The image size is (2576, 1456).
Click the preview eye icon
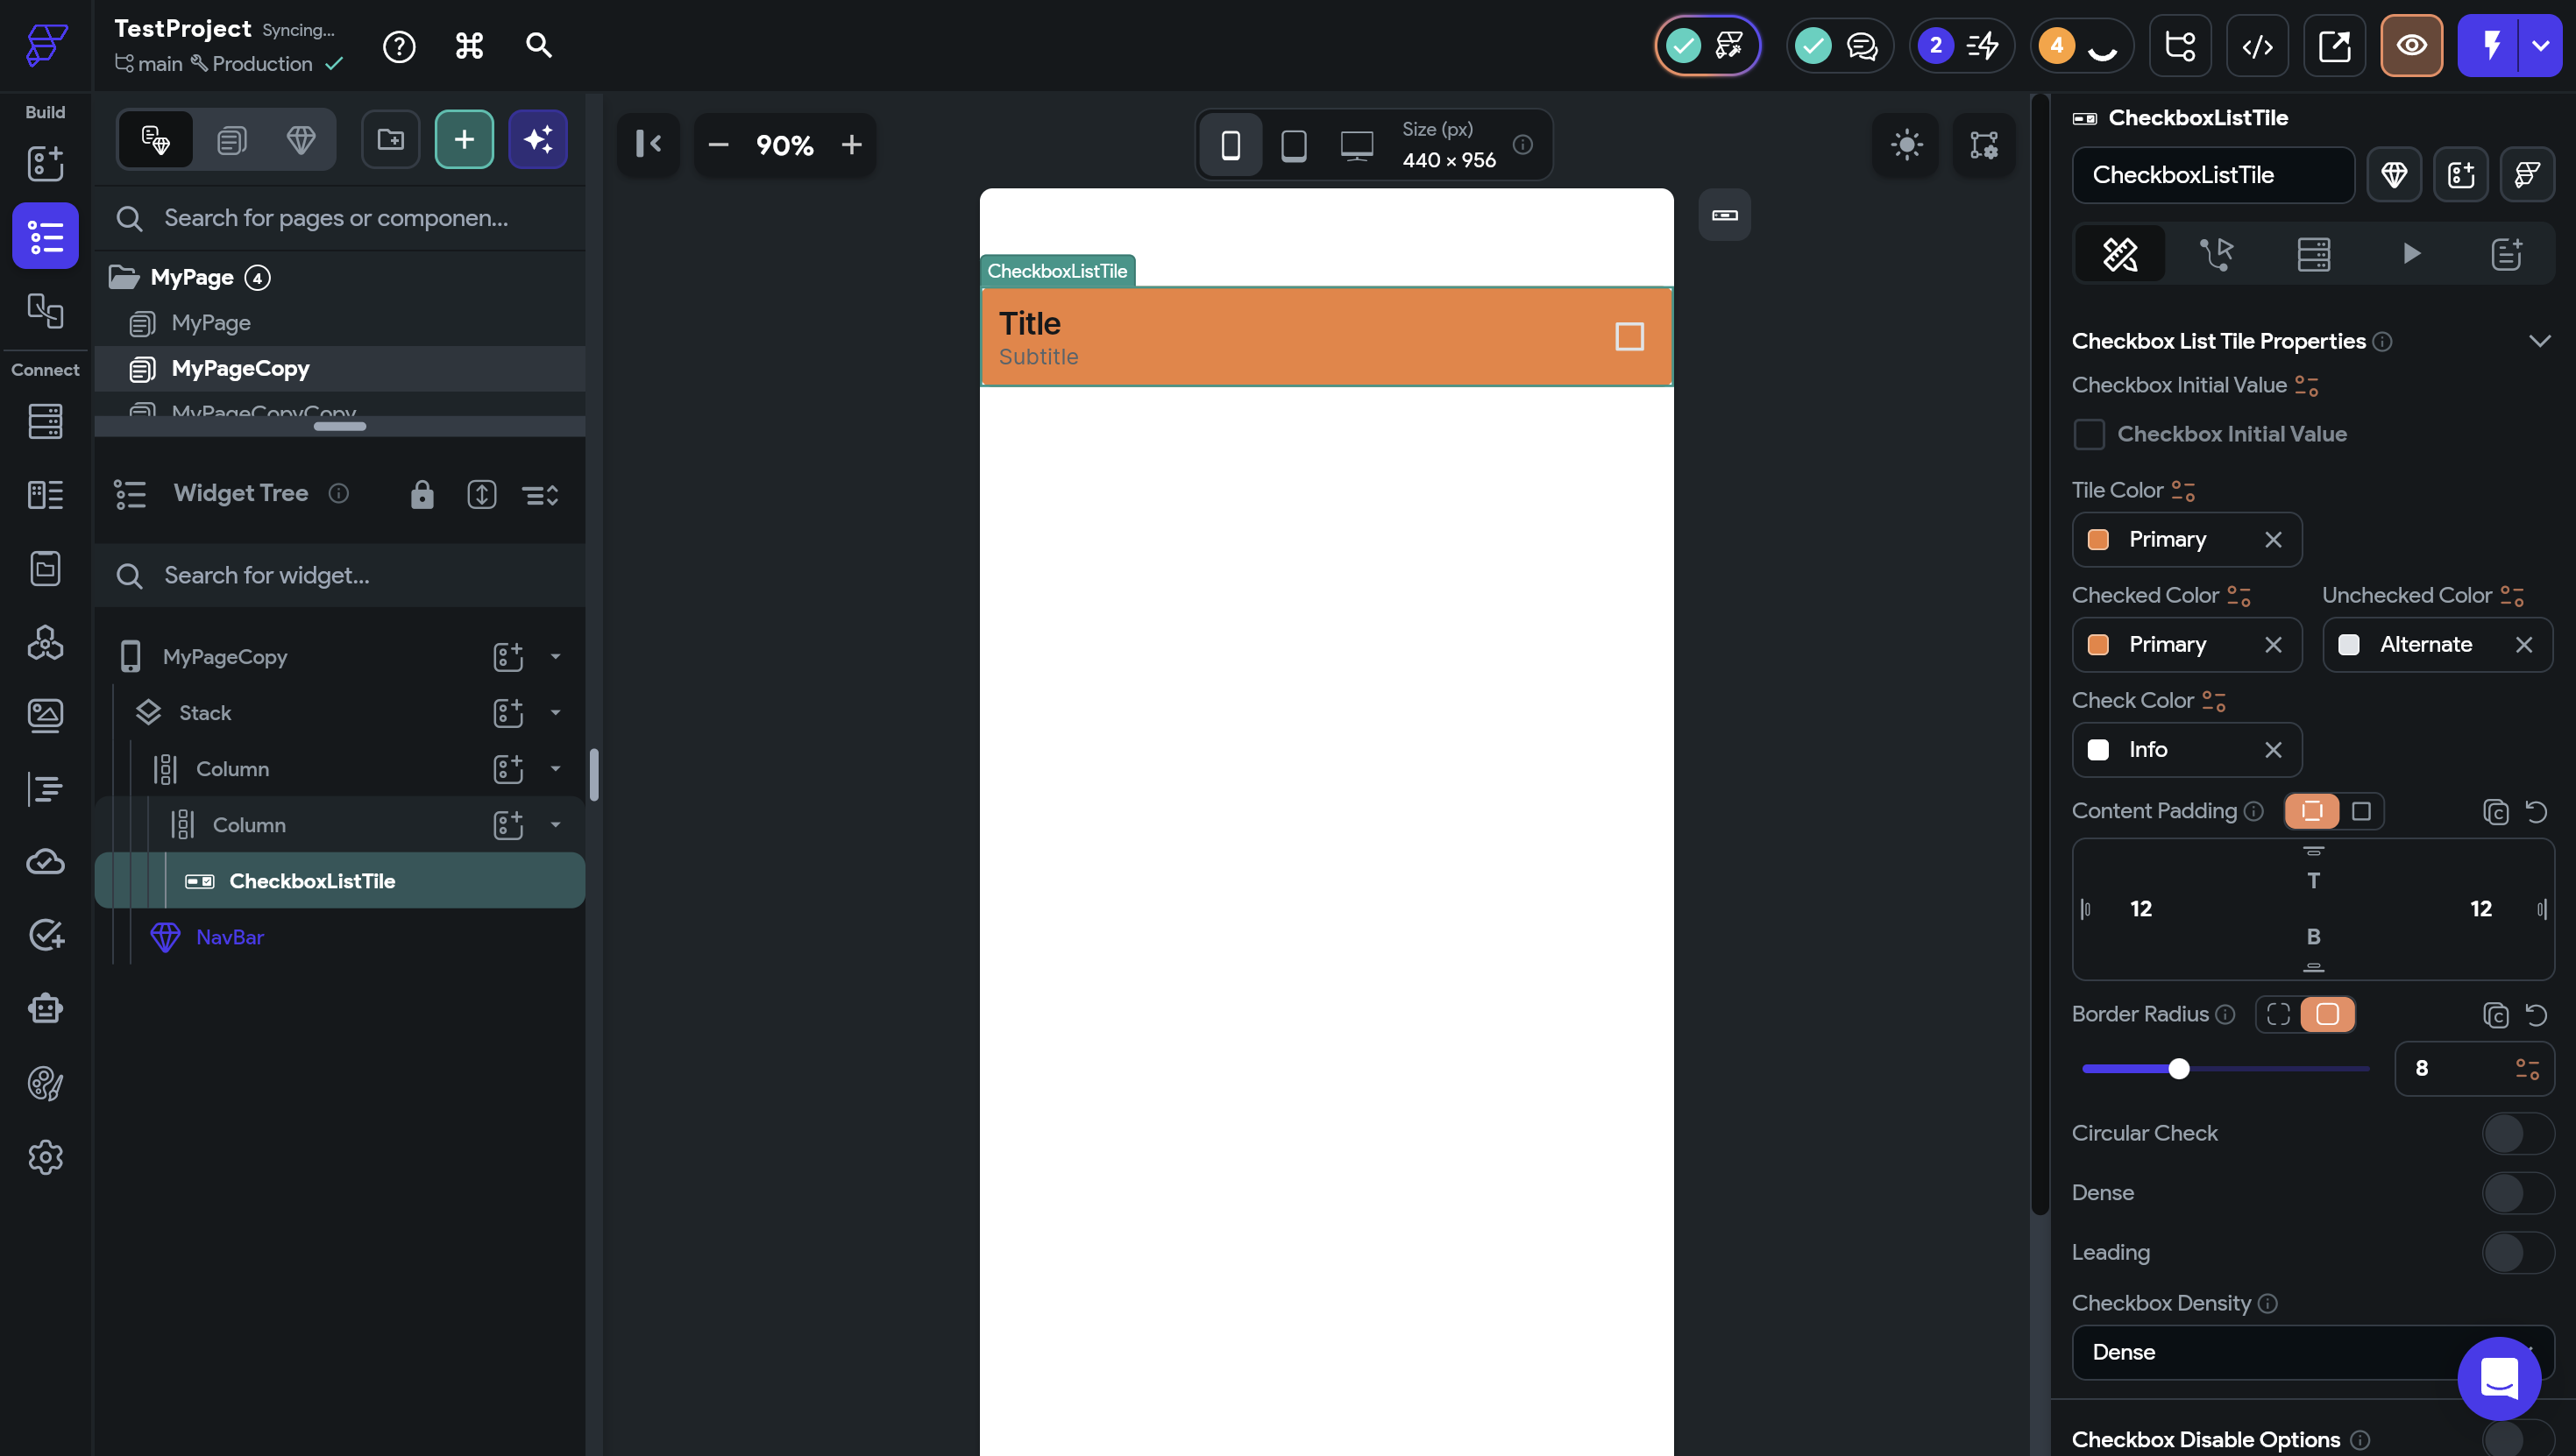[x=2411, y=46]
